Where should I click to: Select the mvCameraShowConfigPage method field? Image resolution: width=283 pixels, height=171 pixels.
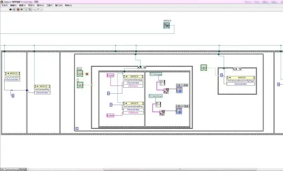241,81
